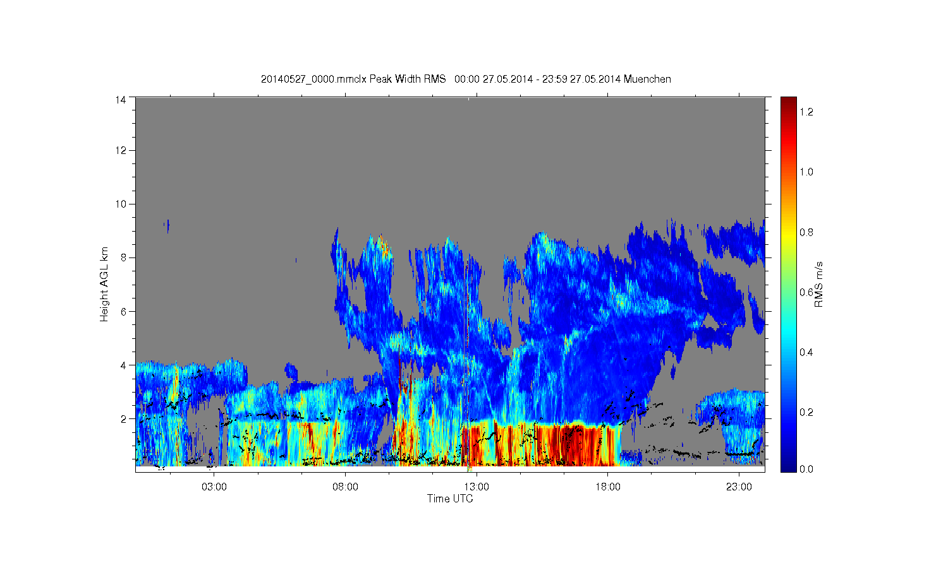The image size is (948, 568).
Task: Click the plot title text at top
Action: point(466,80)
